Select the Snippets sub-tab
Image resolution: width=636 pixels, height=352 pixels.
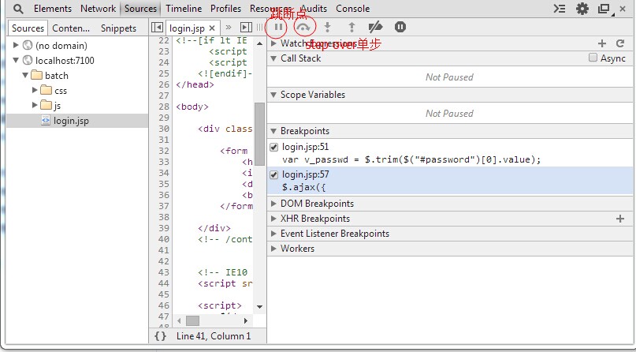[118, 28]
